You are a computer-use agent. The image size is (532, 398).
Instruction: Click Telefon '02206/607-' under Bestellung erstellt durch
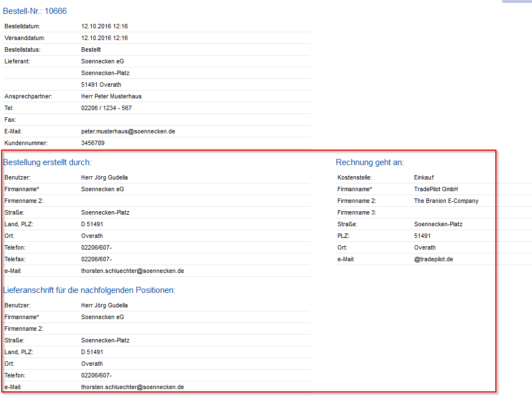tap(96, 248)
